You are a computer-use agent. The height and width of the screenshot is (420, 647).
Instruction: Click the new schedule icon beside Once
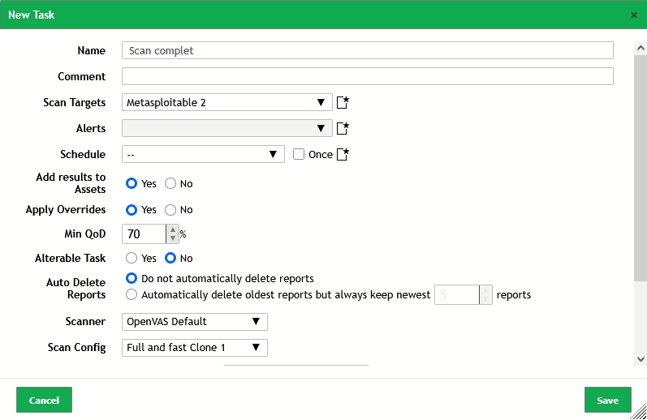point(343,154)
